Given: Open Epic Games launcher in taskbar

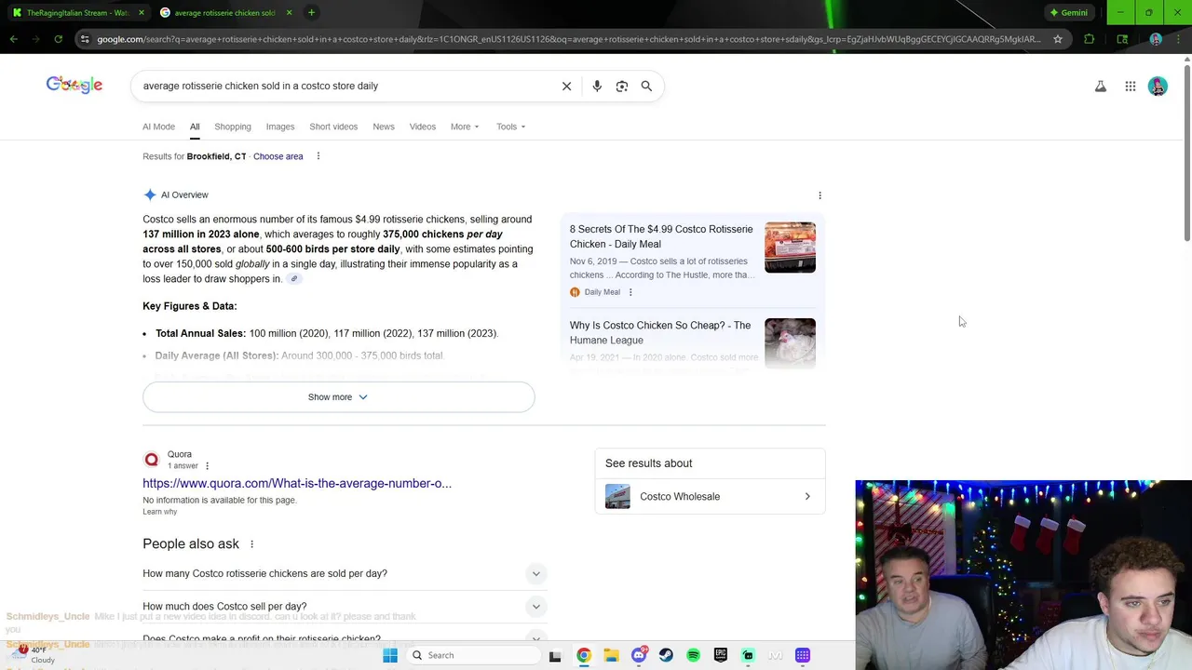Looking at the screenshot, I should pyautogui.click(x=721, y=655).
